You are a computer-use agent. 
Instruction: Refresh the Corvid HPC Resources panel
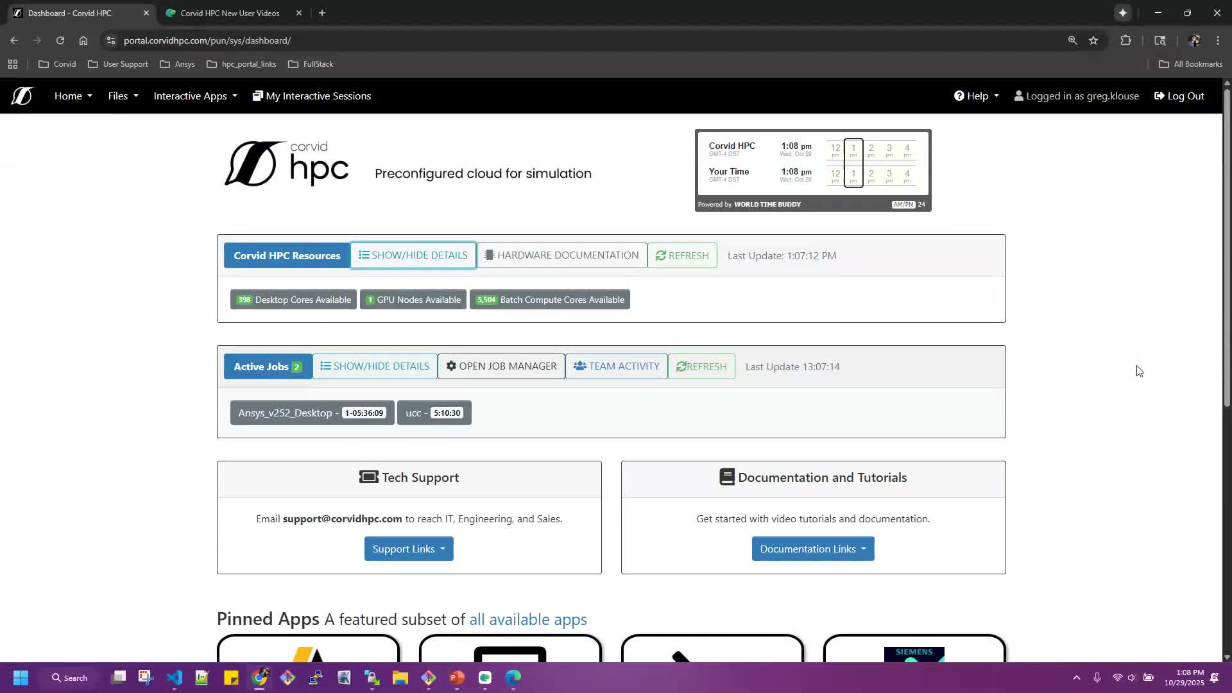(682, 255)
